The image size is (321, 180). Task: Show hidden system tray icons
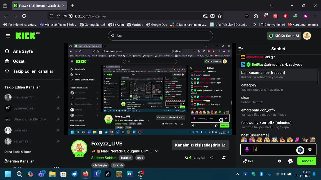(237, 174)
